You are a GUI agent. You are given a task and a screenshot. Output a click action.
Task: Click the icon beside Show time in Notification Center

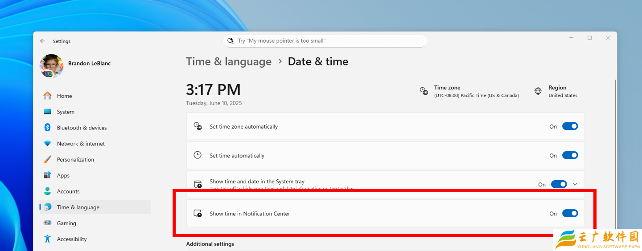pyautogui.click(x=198, y=214)
